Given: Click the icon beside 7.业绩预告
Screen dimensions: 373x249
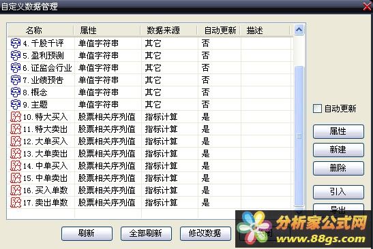Looking at the screenshot, I should coord(16,80).
